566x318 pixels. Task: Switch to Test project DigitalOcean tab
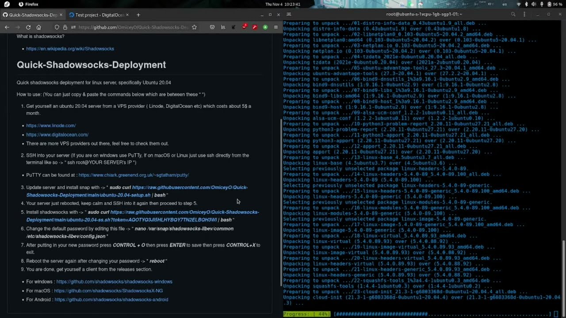point(99,15)
